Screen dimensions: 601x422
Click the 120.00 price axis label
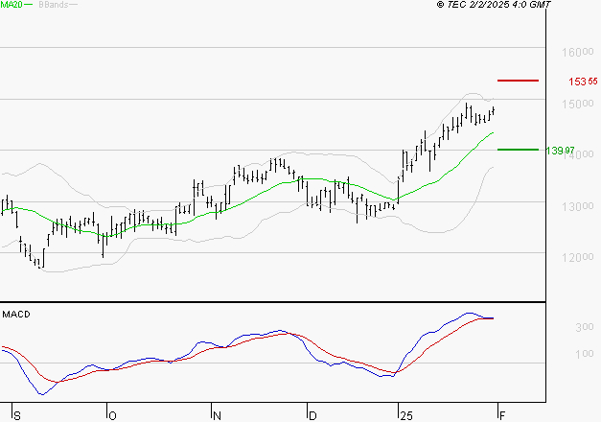pos(578,257)
